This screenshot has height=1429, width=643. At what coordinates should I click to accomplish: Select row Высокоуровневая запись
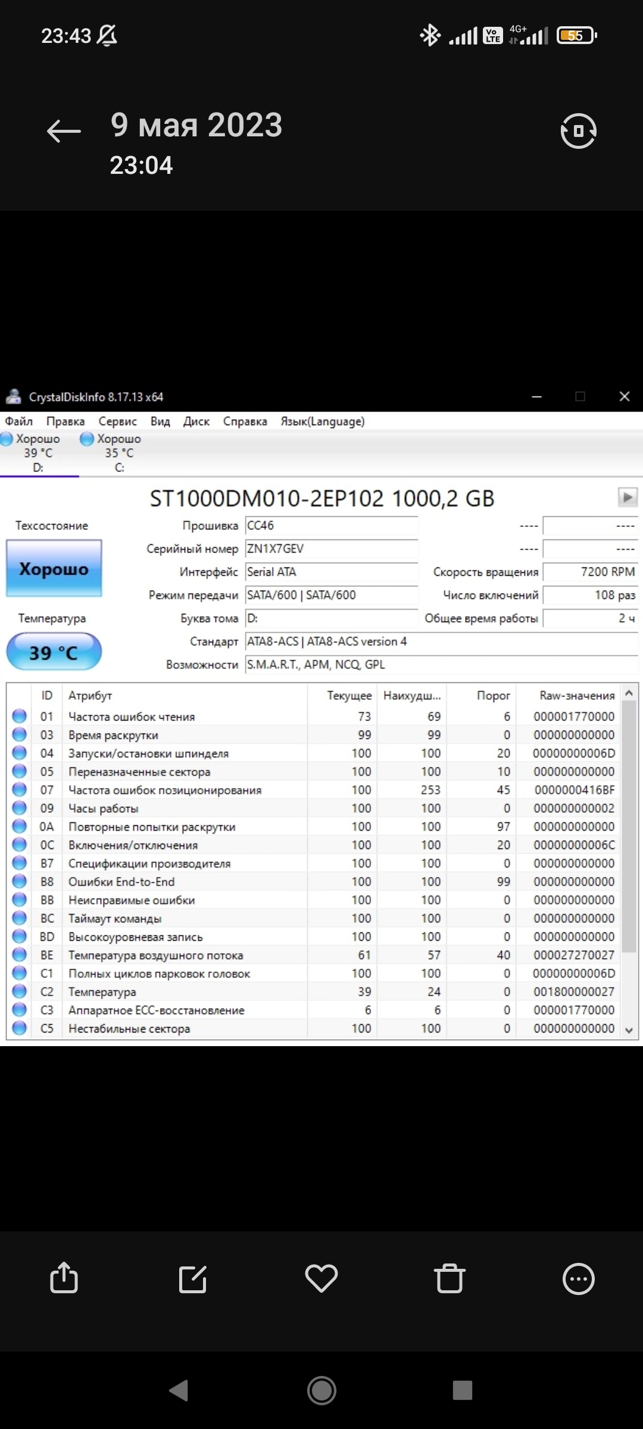tap(314, 937)
